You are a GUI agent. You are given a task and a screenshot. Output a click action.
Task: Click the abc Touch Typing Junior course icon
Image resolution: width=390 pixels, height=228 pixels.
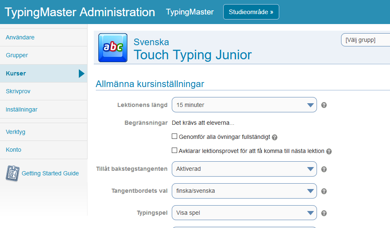113,48
